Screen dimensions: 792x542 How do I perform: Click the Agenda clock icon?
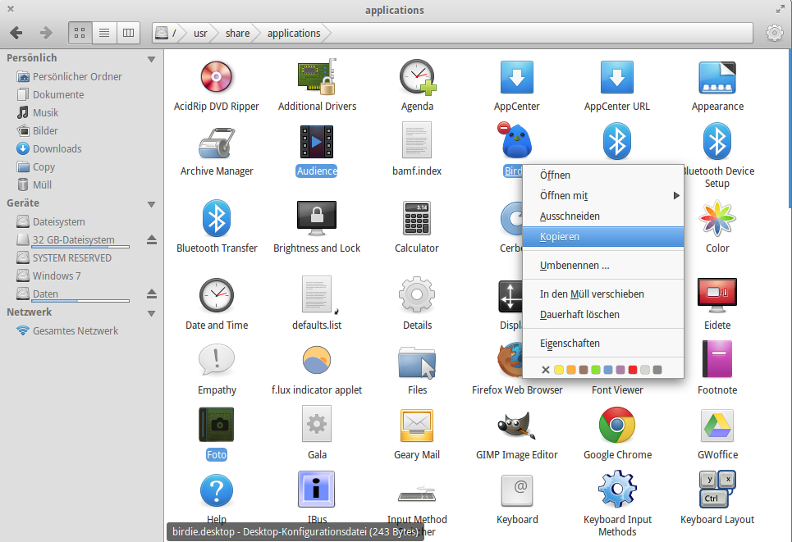click(417, 77)
